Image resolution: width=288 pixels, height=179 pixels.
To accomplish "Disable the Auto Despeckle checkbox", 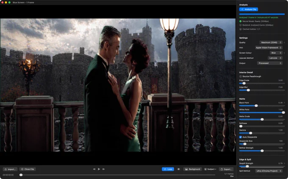I will 241,137.
